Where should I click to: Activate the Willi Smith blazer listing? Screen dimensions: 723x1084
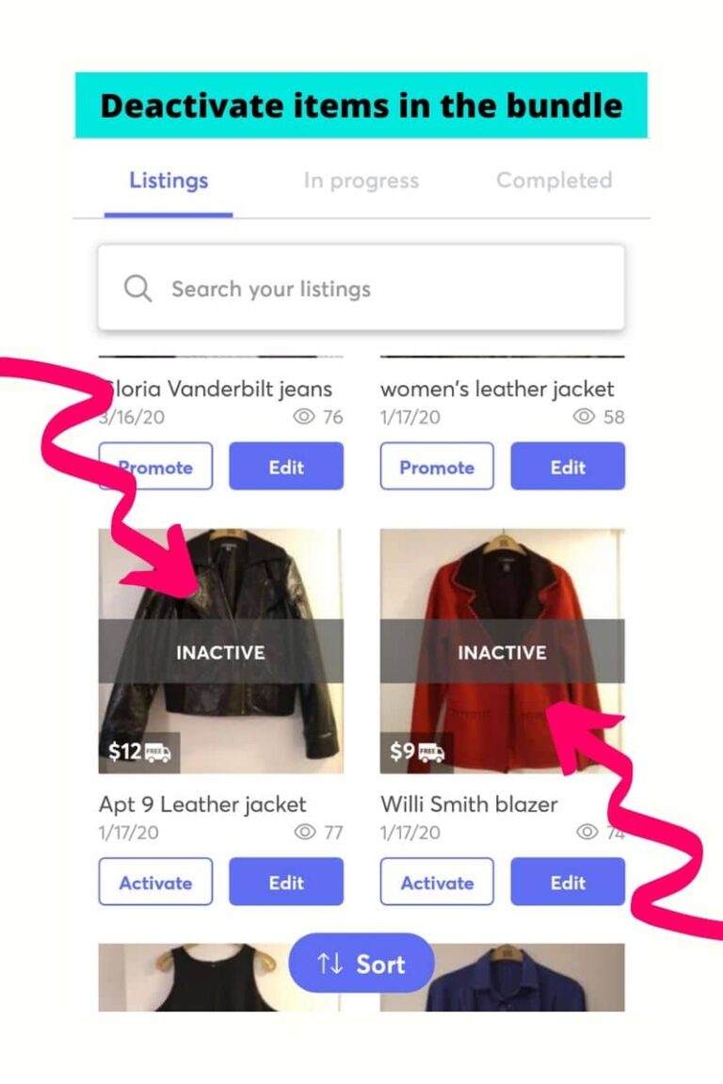click(x=437, y=882)
